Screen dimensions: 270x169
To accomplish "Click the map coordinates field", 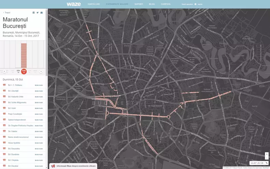I will 257,163.
